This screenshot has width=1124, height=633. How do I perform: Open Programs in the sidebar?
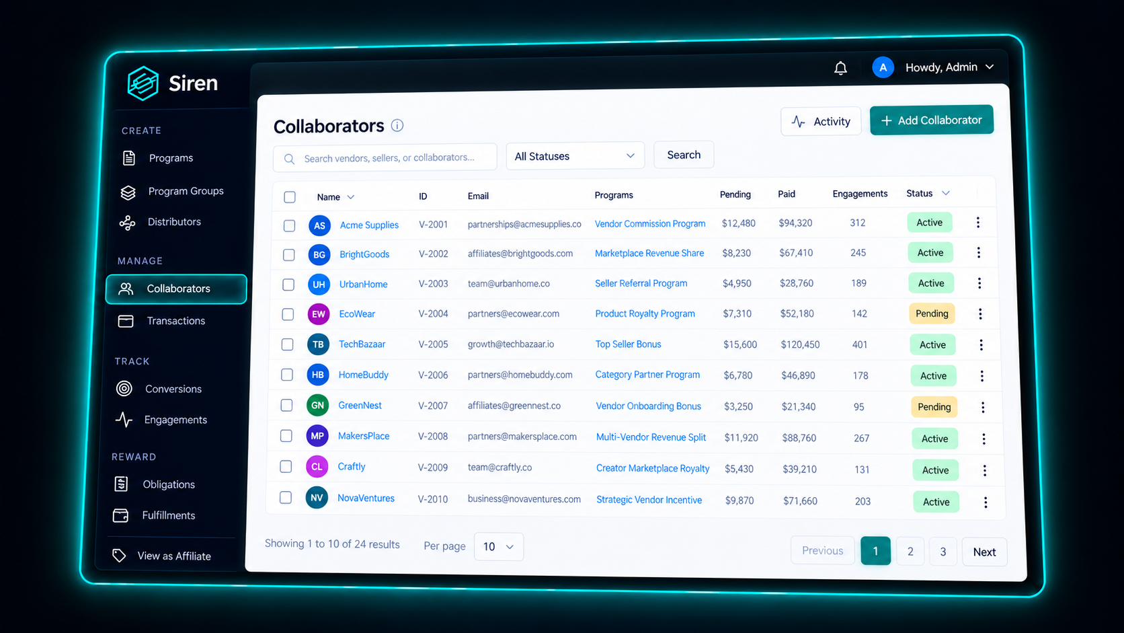(x=171, y=158)
